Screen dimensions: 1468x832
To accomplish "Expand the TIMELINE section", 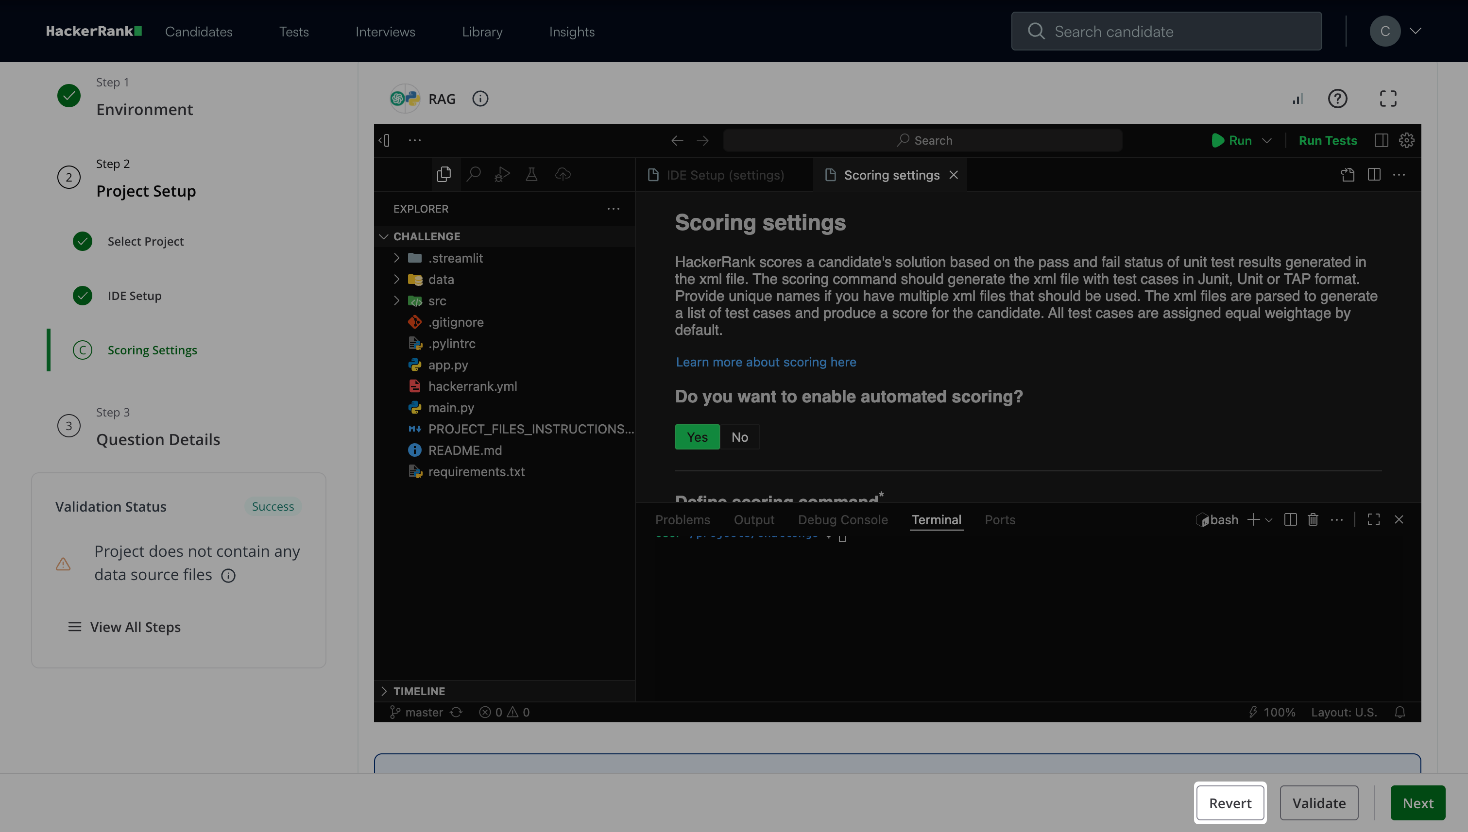I will [x=384, y=691].
